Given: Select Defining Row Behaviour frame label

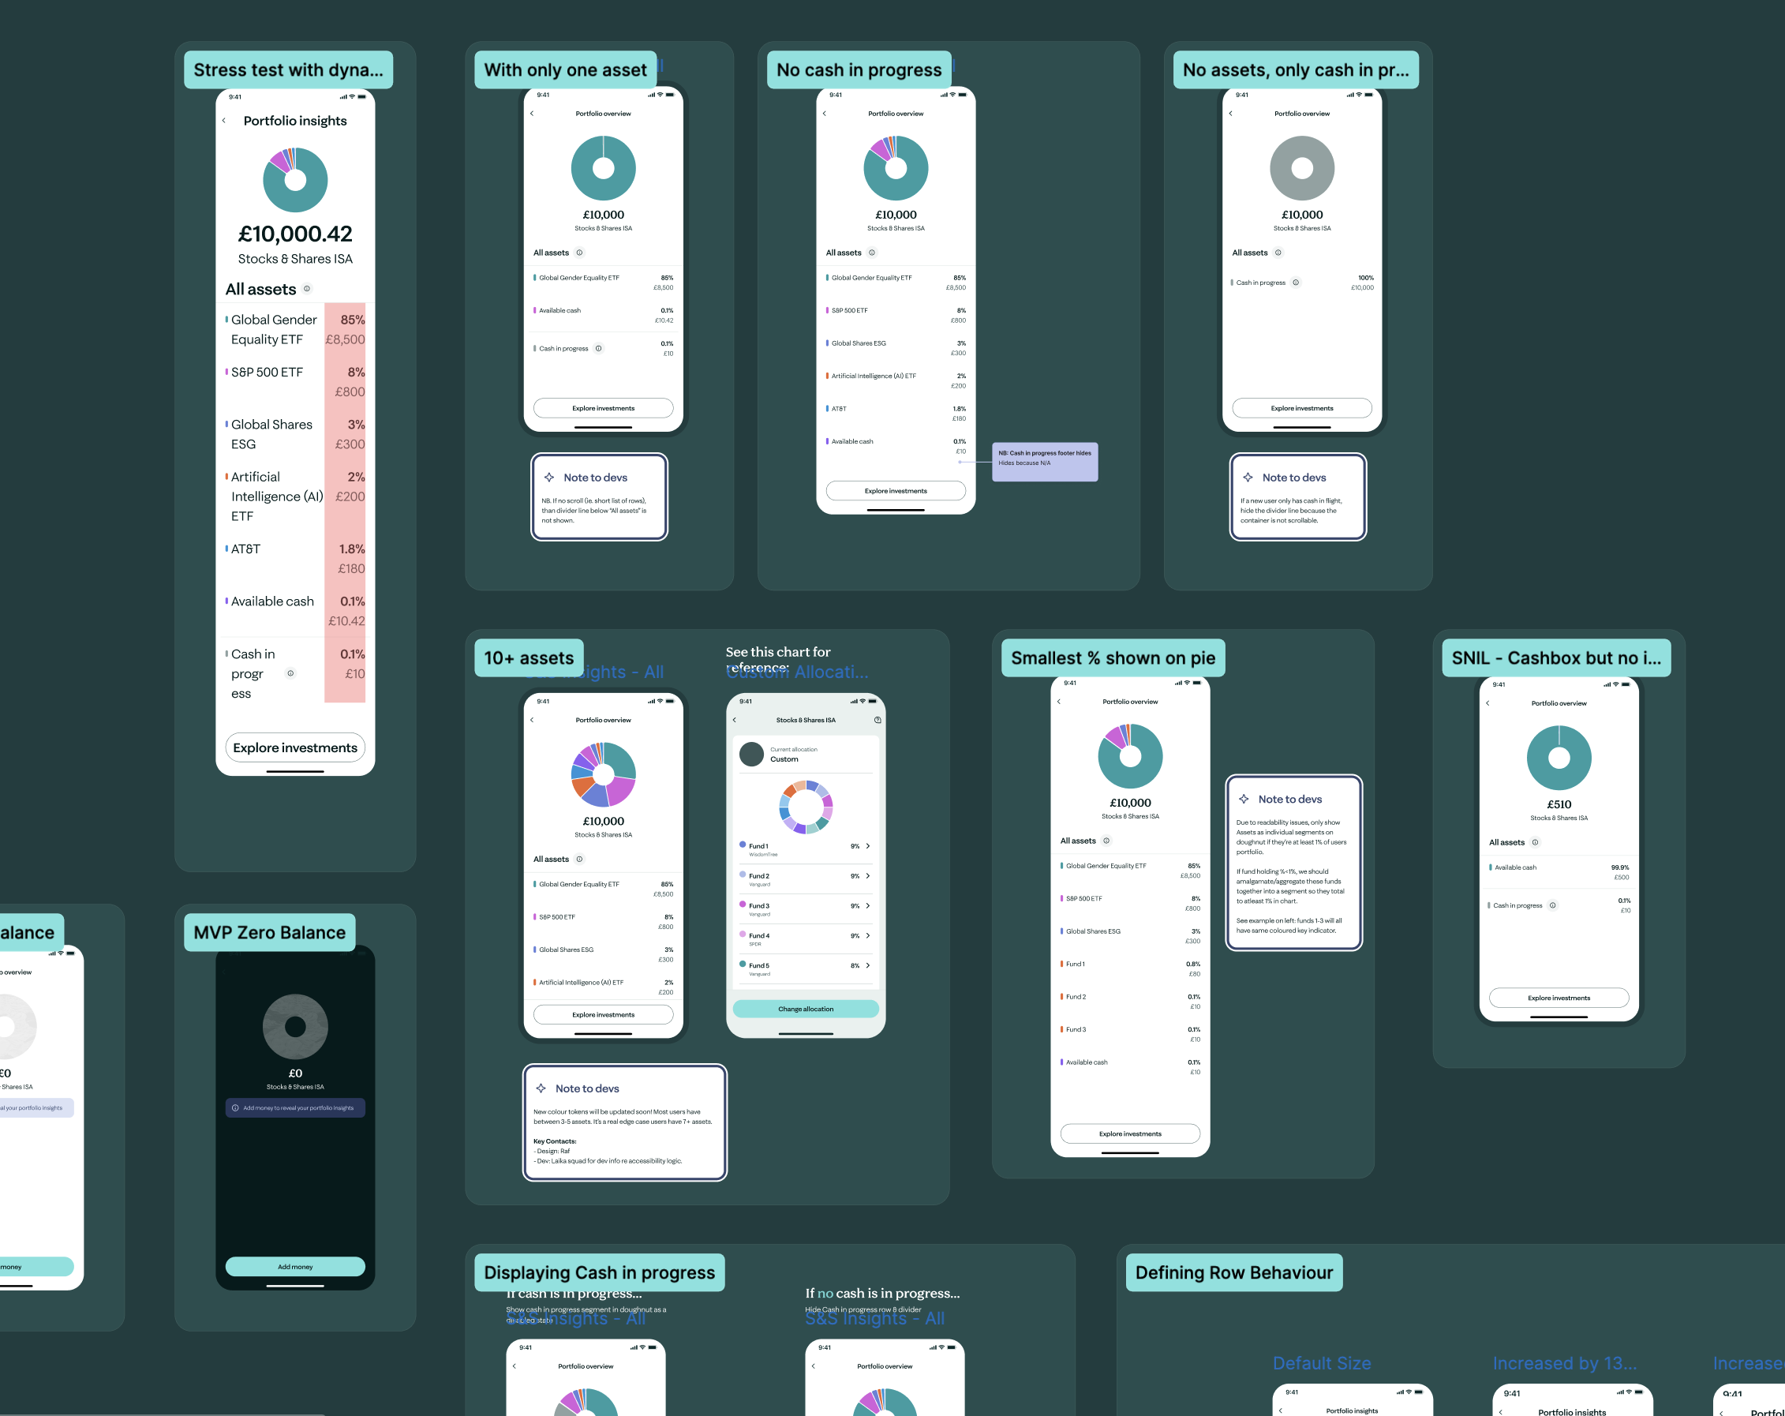Looking at the screenshot, I should 1233,1273.
